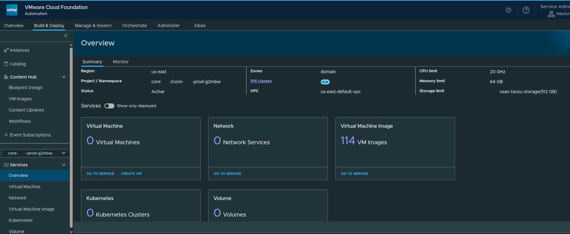Click the vsan-tanzu-storage(512 GB) value
570x234 pixels.
tap(528, 92)
